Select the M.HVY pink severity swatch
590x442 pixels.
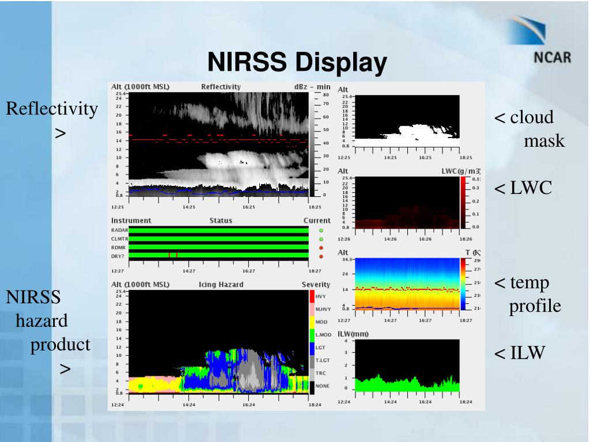[312, 309]
